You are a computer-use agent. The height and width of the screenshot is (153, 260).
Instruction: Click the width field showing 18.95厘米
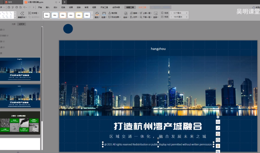point(179,17)
